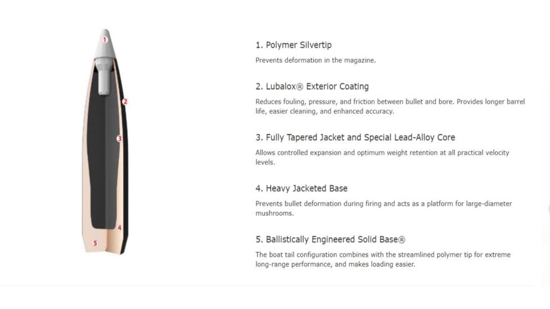Image resolution: width=550 pixels, height=309 pixels.
Task: Click the Heavy Jacketed Base heading
Action: [x=301, y=189]
